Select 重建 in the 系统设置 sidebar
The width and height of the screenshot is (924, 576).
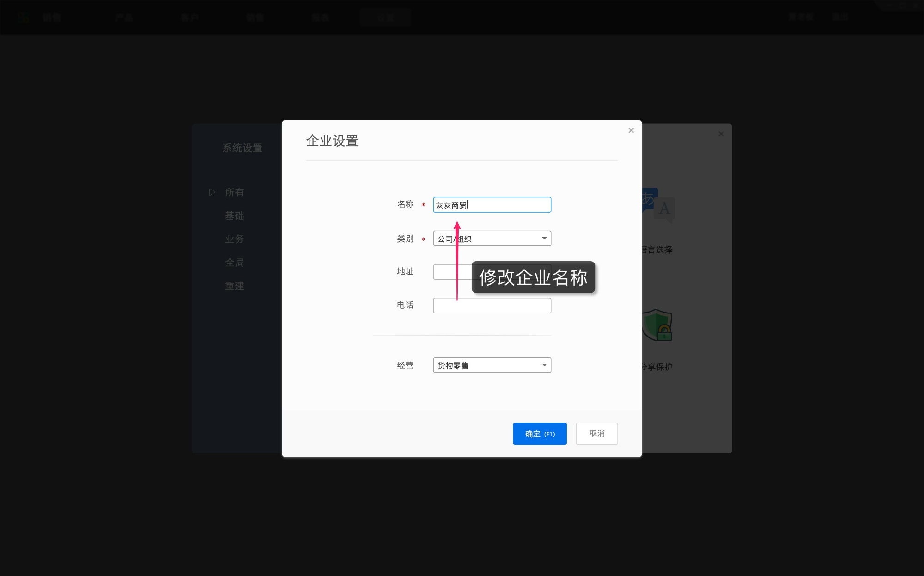(234, 286)
